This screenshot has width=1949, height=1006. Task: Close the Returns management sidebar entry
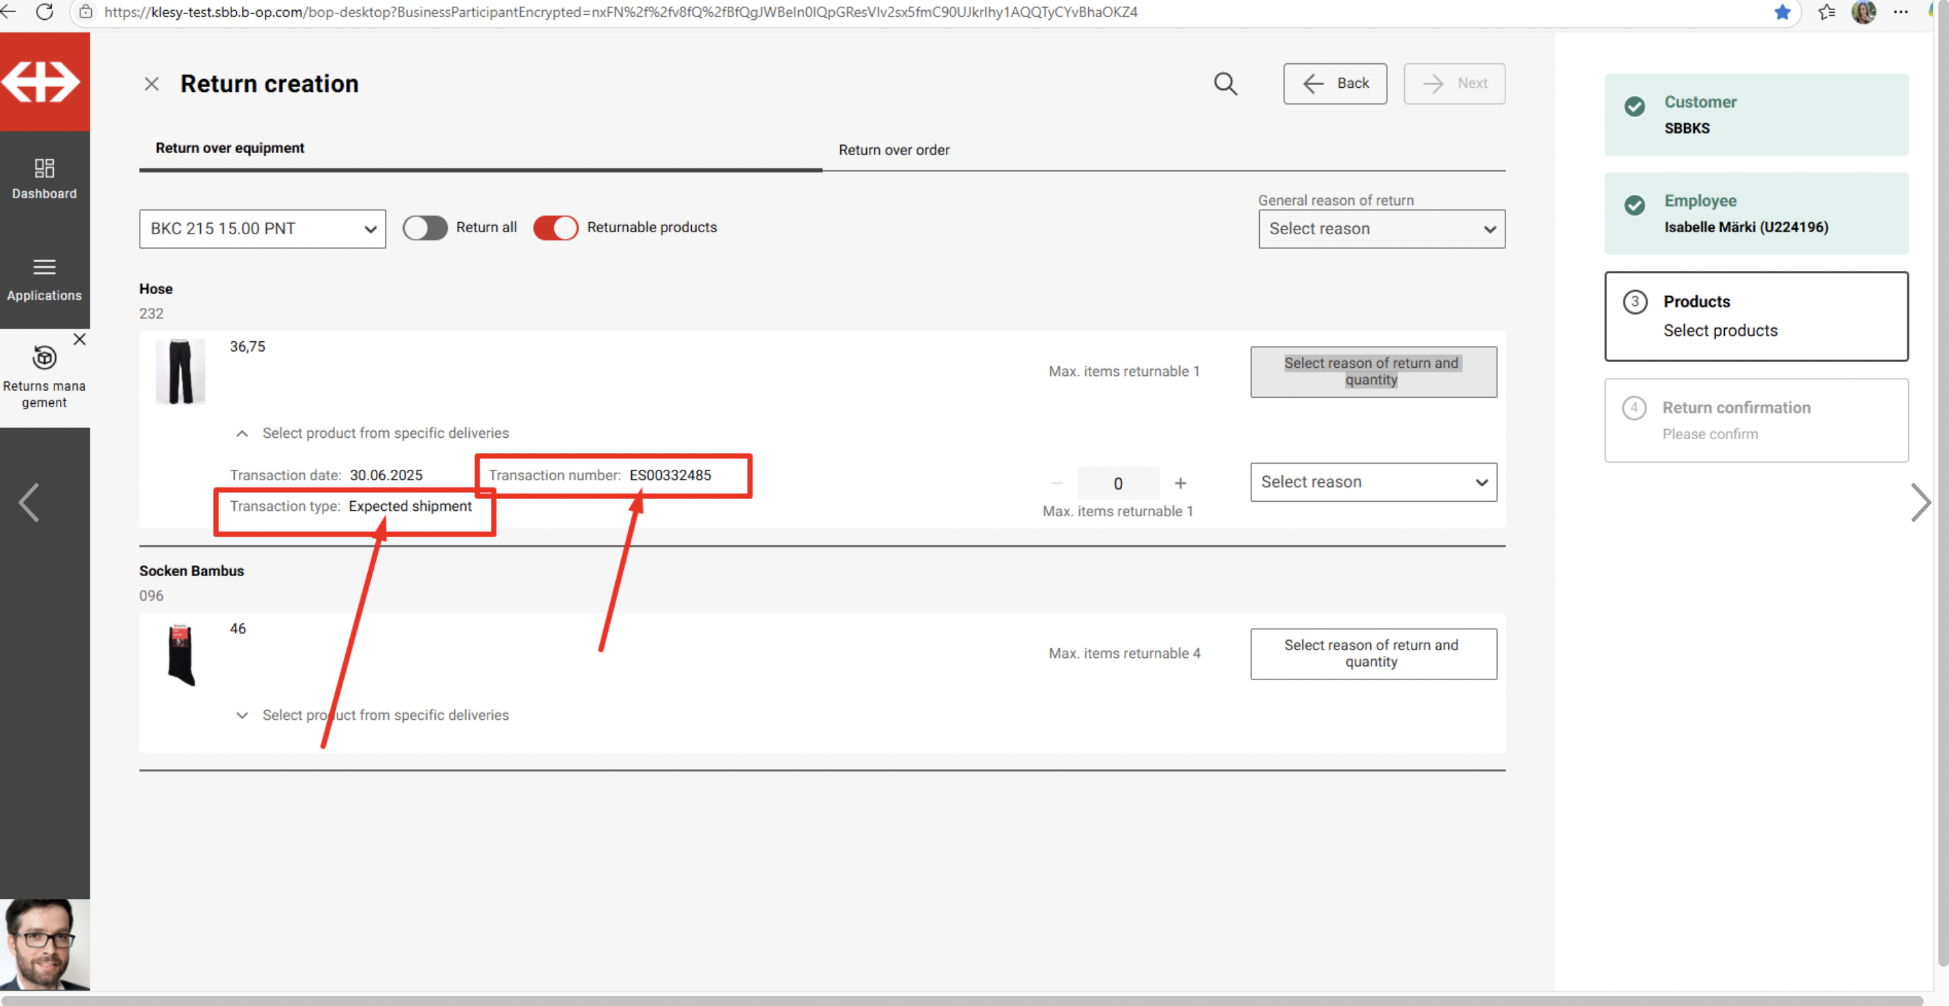tap(79, 339)
